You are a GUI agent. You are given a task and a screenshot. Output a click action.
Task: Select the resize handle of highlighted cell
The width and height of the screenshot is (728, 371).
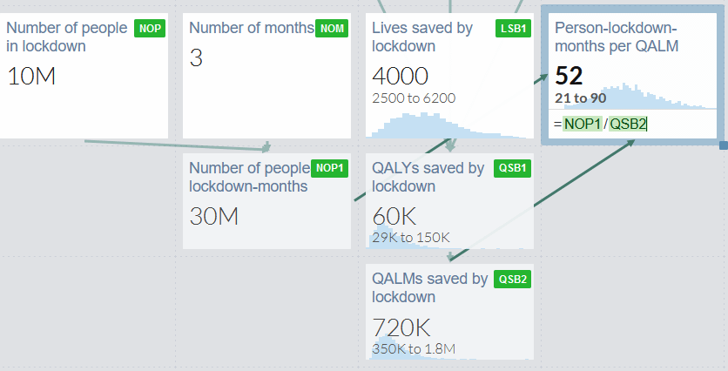point(724,145)
